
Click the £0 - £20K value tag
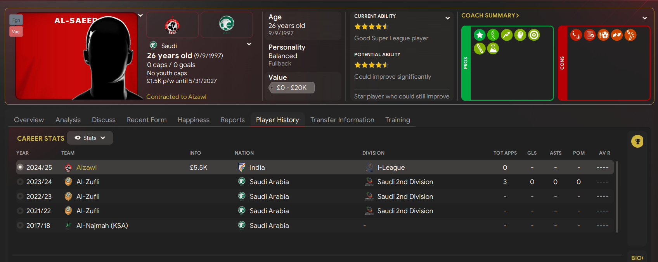pos(291,88)
